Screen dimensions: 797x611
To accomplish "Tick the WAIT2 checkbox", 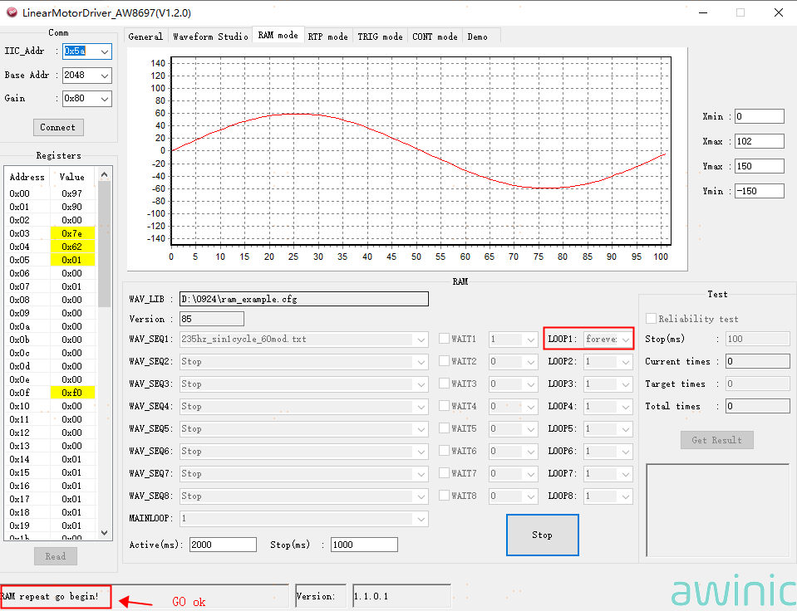I will 444,360.
